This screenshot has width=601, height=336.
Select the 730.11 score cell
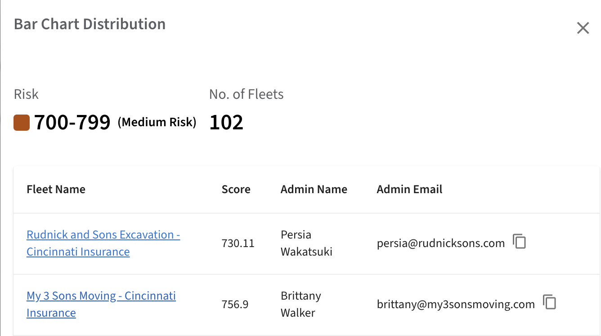click(x=238, y=243)
